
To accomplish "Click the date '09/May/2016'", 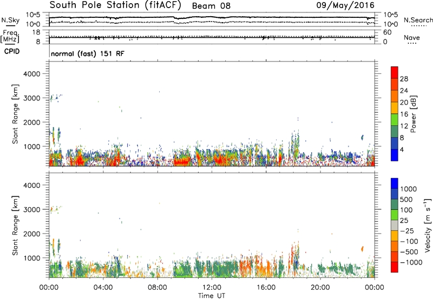I will point(345,5).
